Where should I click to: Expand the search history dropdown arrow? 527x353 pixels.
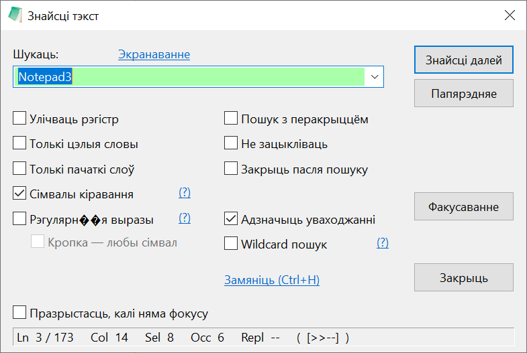(x=375, y=77)
